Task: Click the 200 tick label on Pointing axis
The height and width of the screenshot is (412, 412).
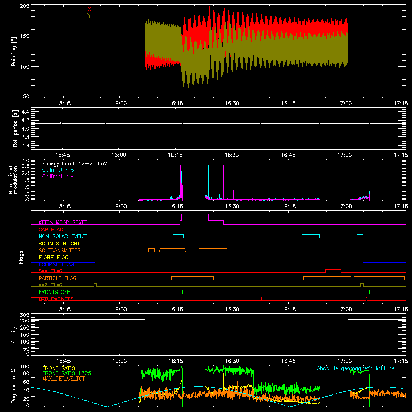Action: [25, 6]
